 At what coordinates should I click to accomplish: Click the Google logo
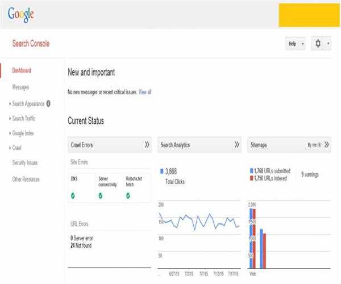point(20,14)
